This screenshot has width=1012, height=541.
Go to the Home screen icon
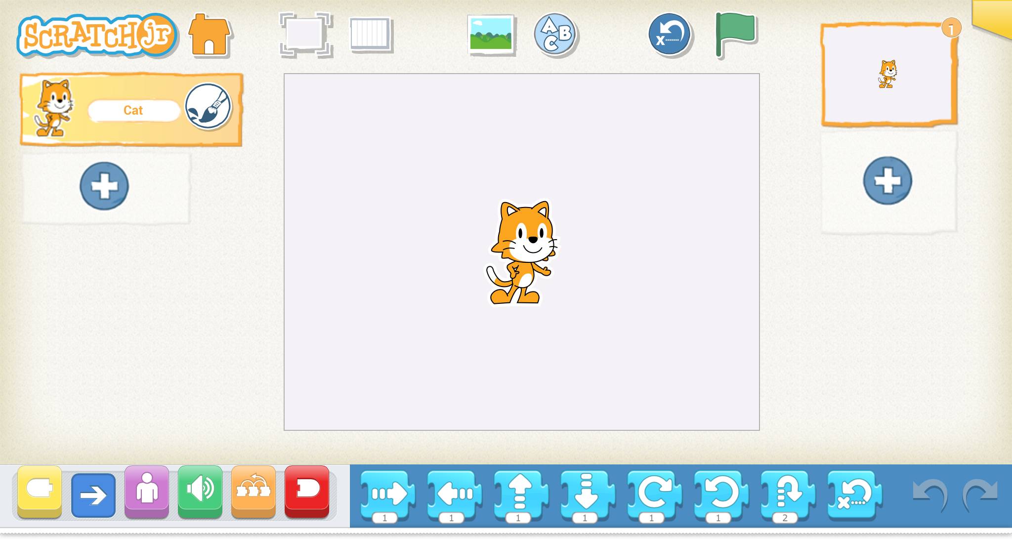coord(210,35)
